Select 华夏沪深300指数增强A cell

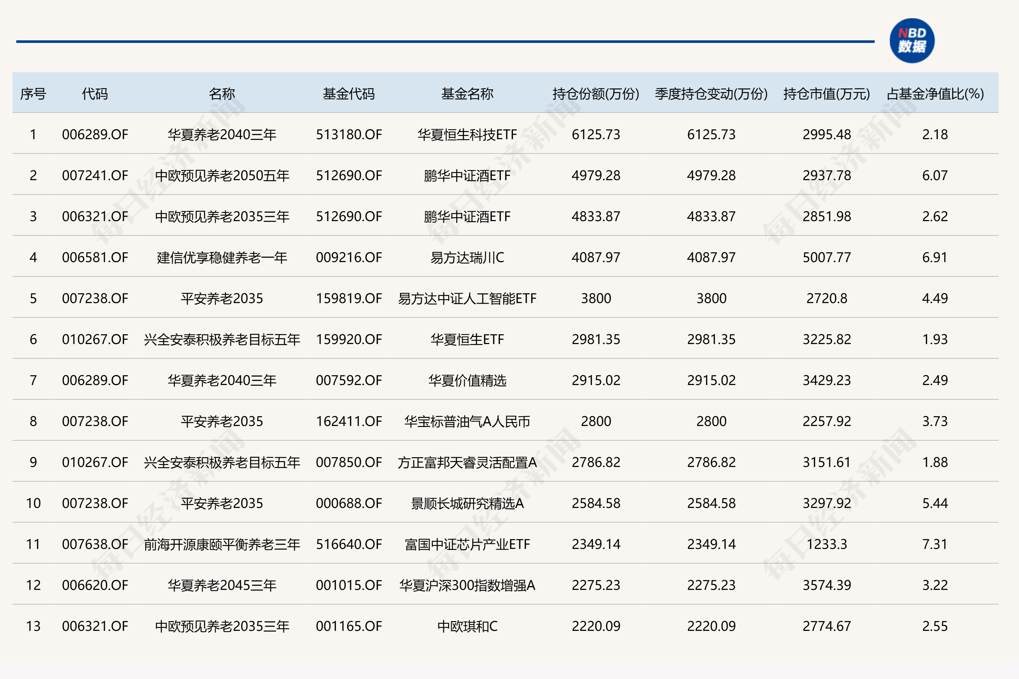[468, 585]
